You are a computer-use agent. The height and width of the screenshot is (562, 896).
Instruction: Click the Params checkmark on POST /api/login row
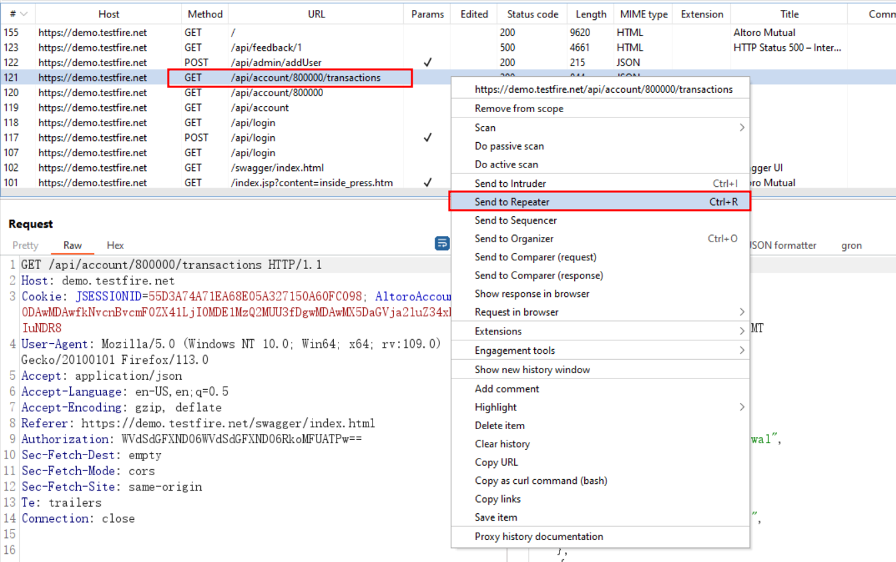tap(427, 138)
